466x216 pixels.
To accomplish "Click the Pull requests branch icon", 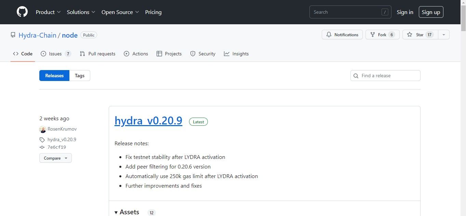I will pos(82,54).
